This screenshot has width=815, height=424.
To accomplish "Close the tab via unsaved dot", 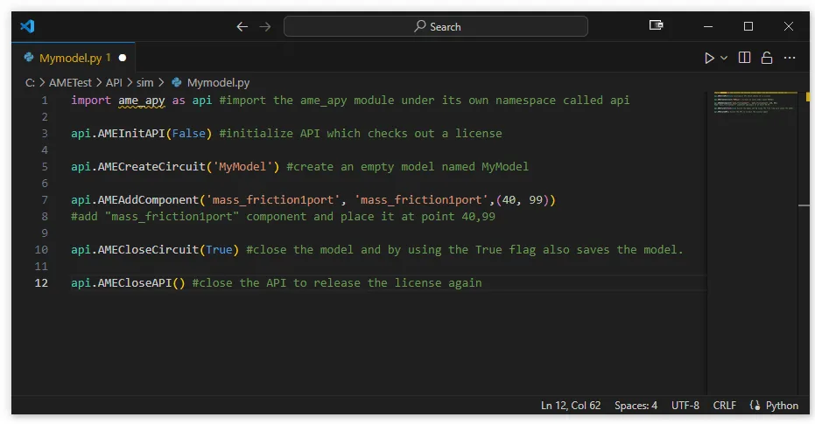I will tap(123, 58).
